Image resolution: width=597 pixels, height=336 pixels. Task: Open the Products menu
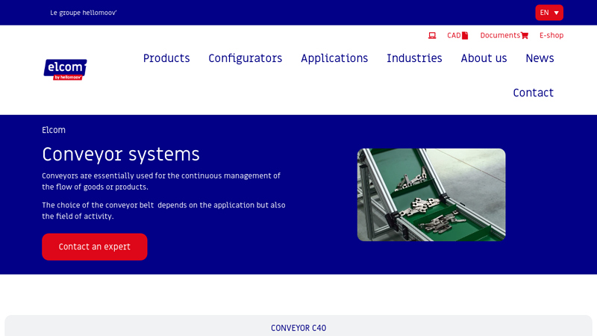[x=166, y=58]
